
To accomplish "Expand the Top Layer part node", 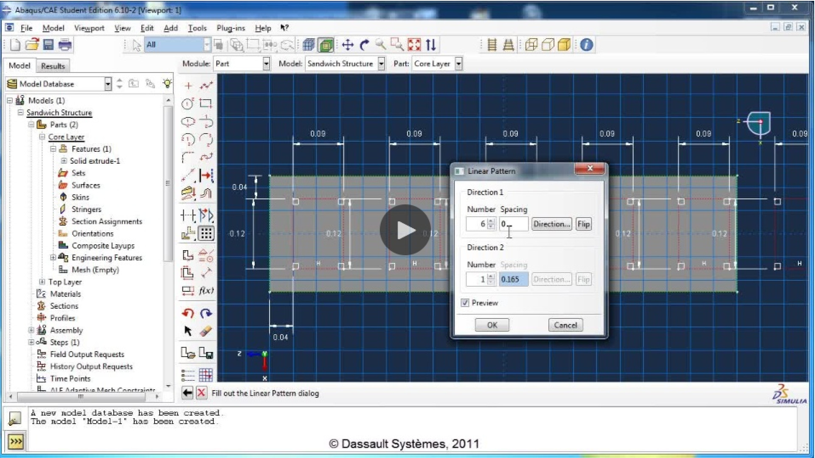I will click(x=42, y=282).
